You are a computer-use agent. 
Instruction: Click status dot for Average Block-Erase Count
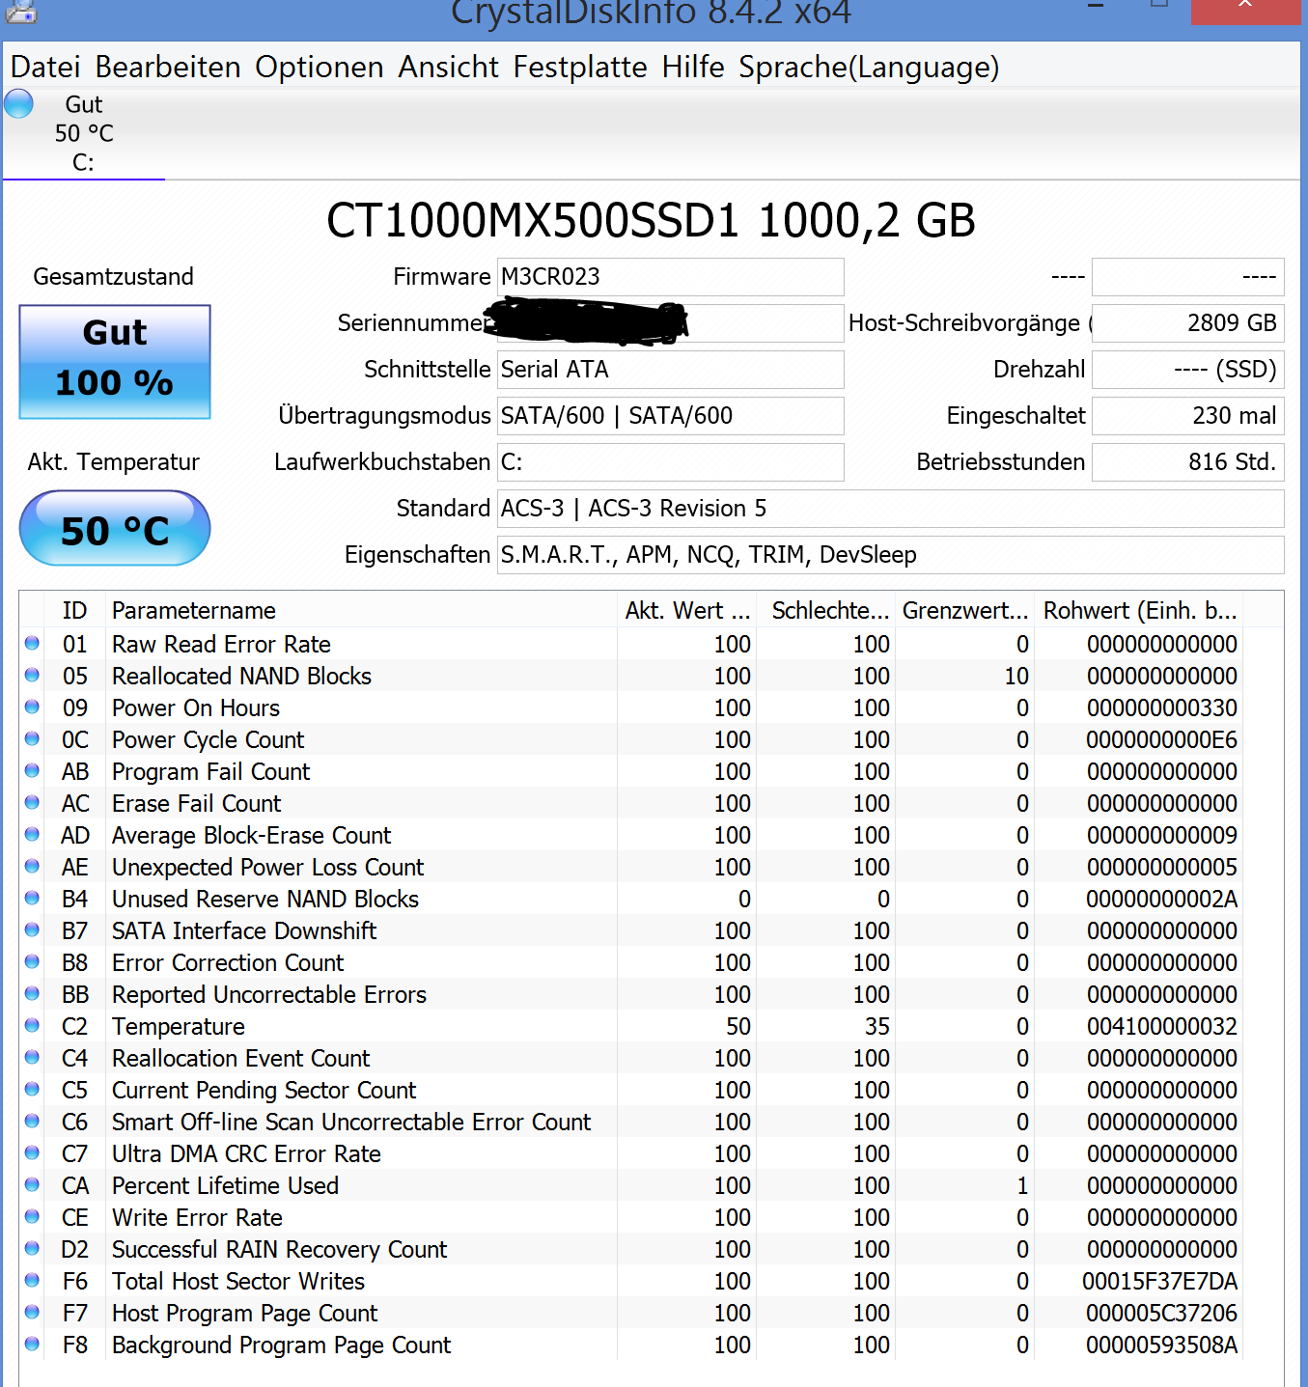[32, 834]
